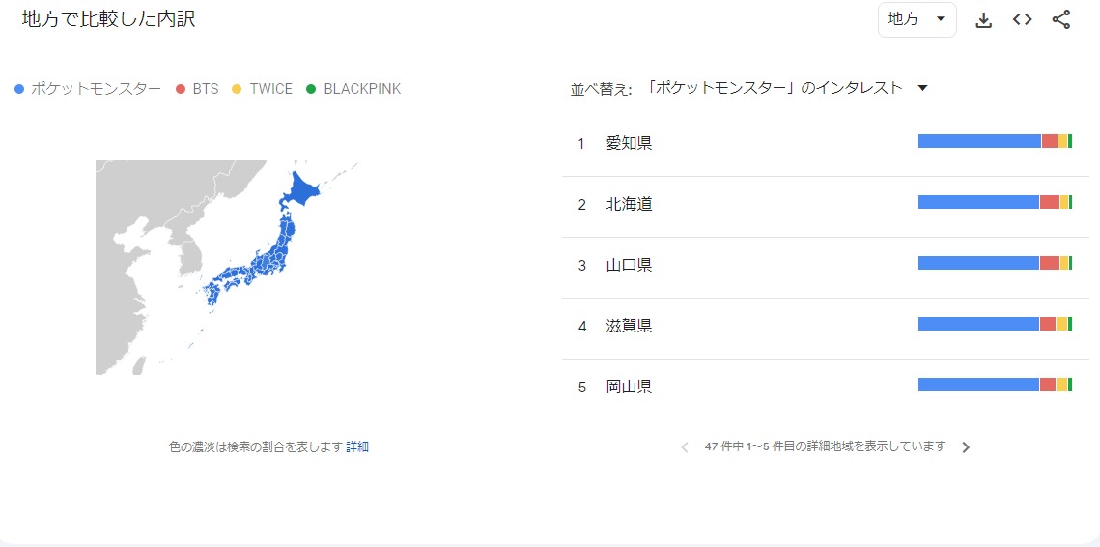Click the yellow TWICE legend label
The height and width of the screenshot is (547, 1100).
[x=270, y=89]
